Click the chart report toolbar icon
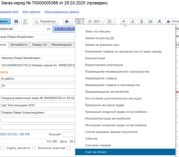The width and height of the screenshot is (179, 157). pos(133,21)
